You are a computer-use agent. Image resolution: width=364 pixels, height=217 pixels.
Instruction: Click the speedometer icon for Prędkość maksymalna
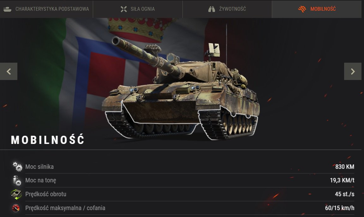pos(16,208)
